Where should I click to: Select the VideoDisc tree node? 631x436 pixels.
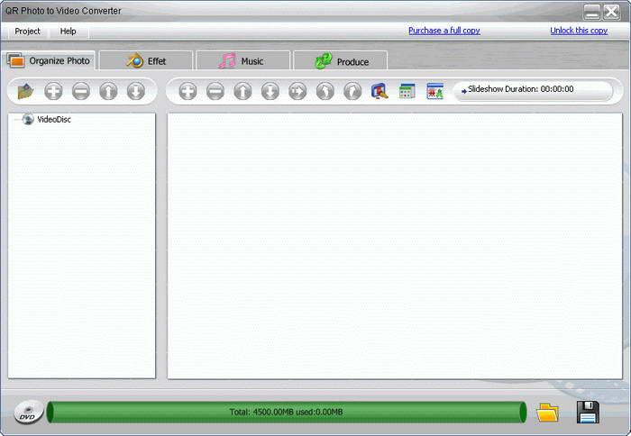54,119
